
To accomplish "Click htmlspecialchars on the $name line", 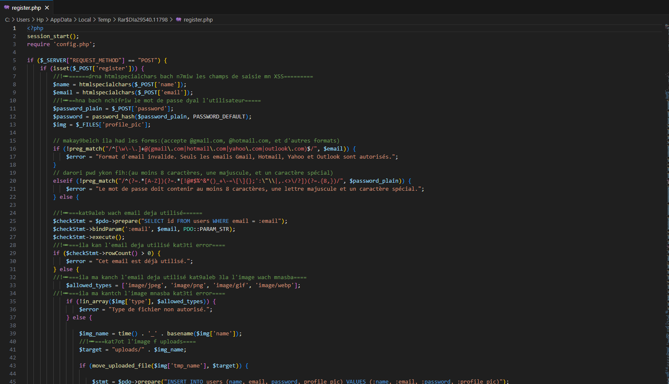I will click(x=105, y=85).
